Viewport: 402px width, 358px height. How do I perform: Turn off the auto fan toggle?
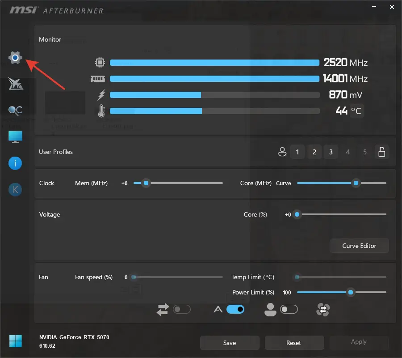[x=235, y=310]
